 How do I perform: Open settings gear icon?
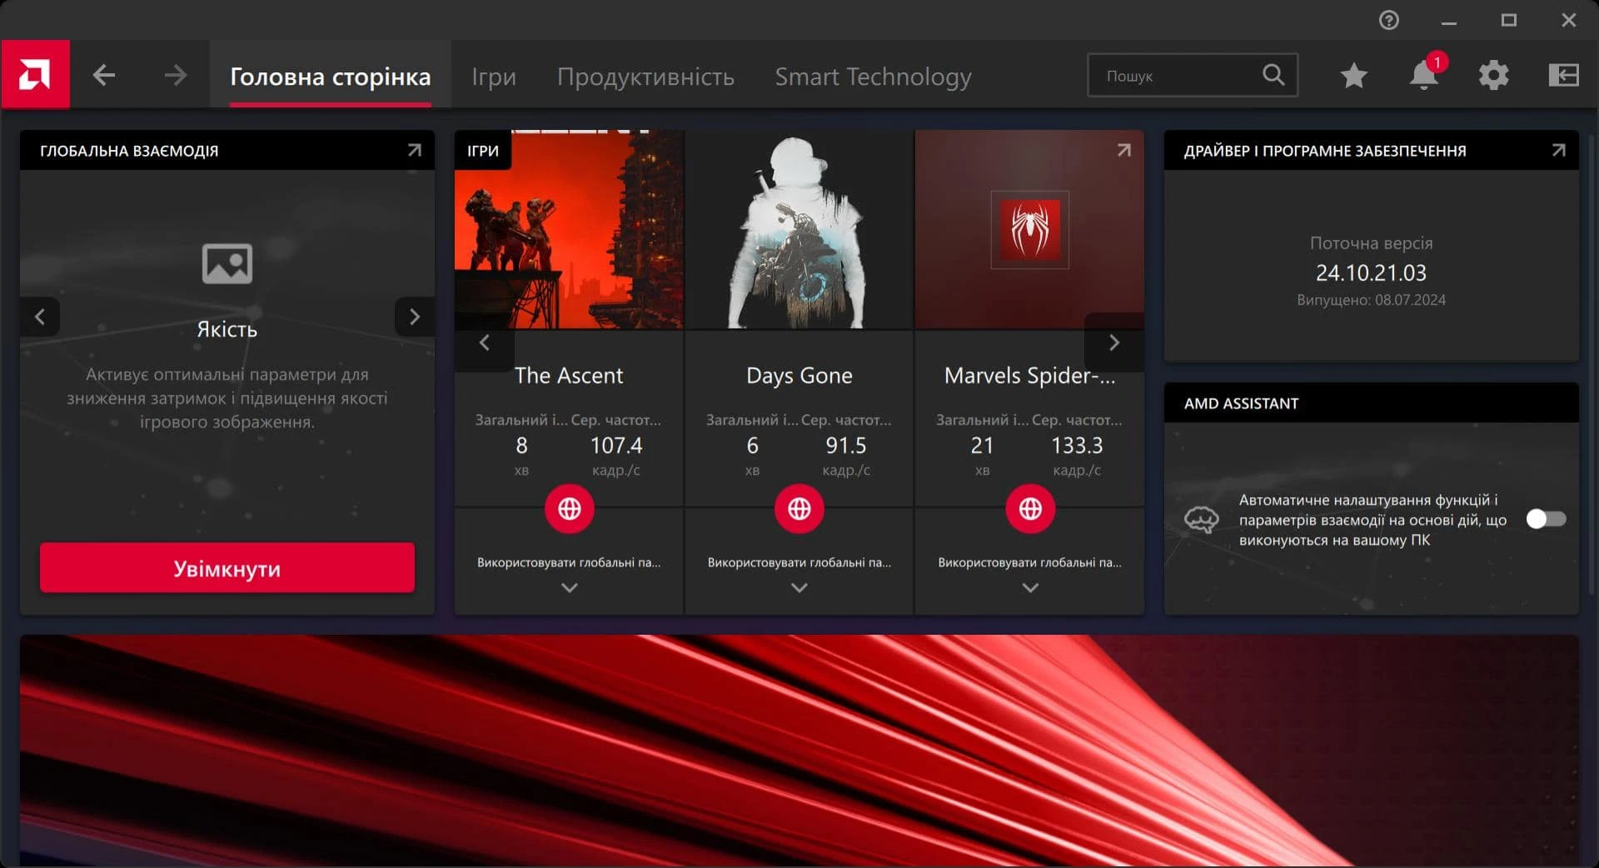[1494, 76]
